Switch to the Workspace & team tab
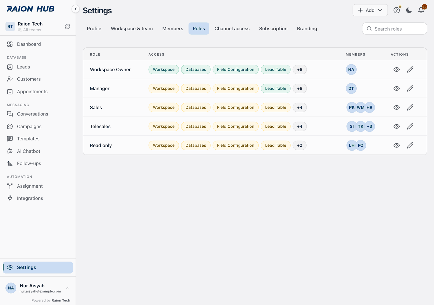 click(132, 28)
